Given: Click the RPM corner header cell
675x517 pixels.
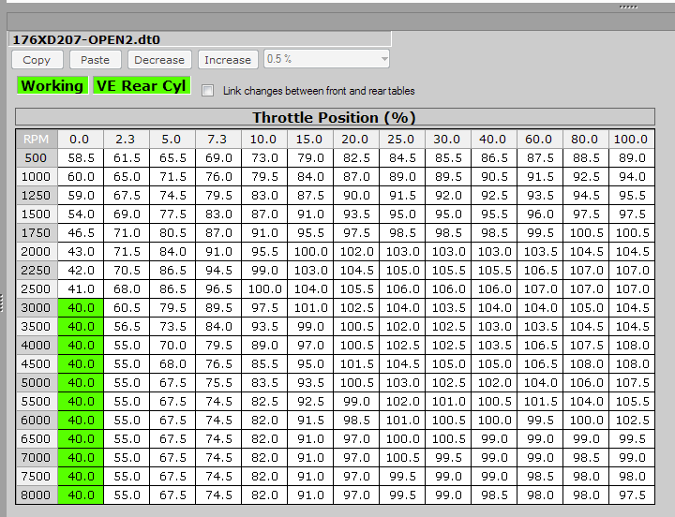Looking at the screenshot, I should point(36,139).
